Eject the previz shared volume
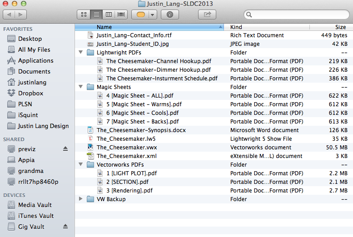 point(65,149)
